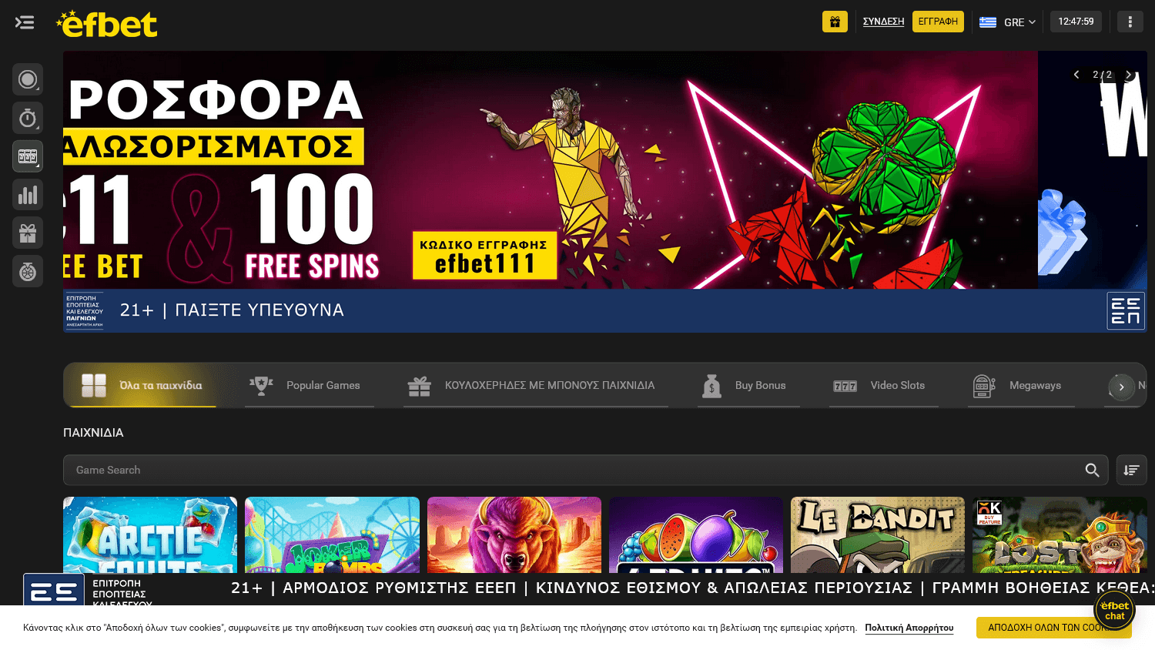The image size is (1155, 650).
Task: Go to next banner slide
Action: 1129,75
